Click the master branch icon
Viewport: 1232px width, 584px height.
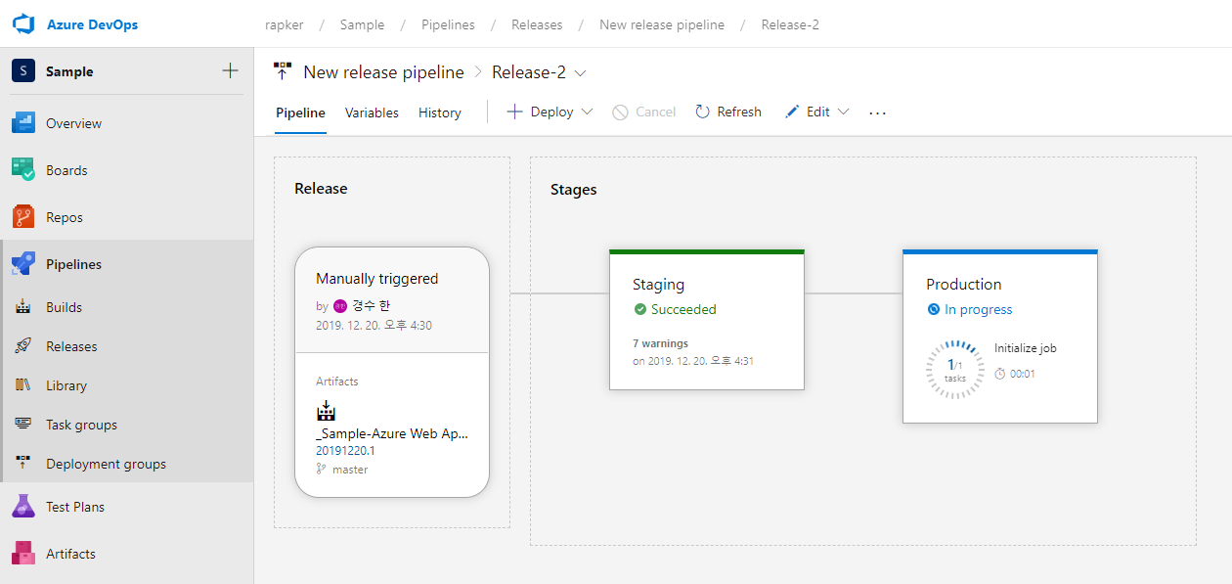coord(321,470)
